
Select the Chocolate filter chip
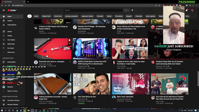(x=139, y=16)
